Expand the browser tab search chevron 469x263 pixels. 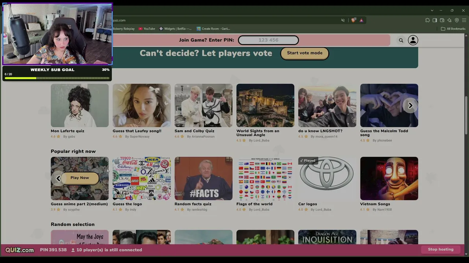(432, 11)
